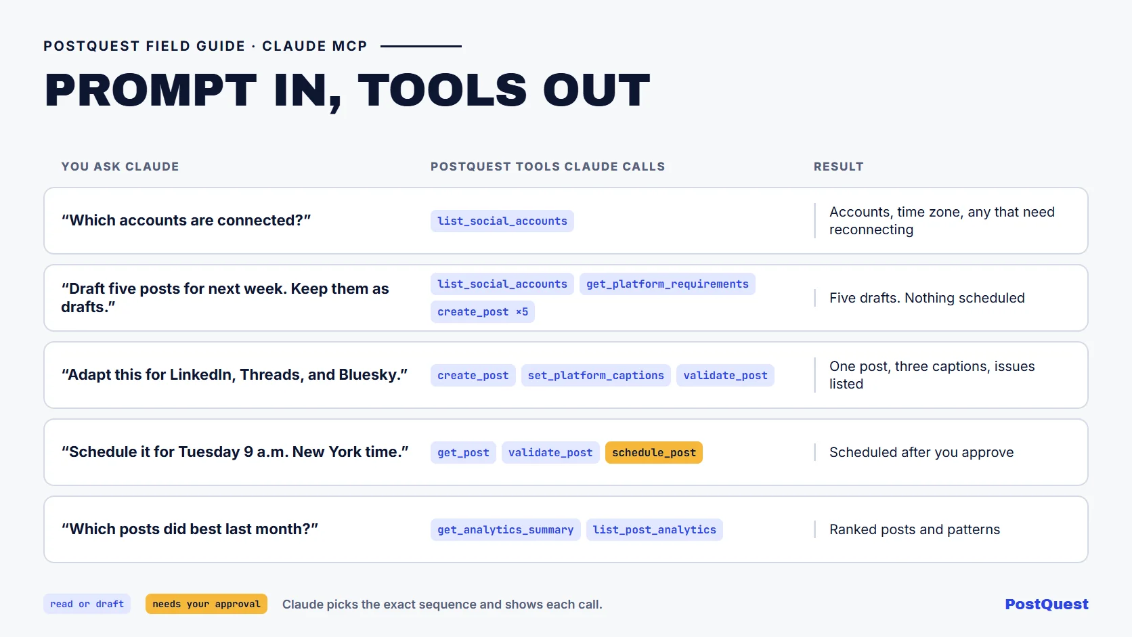Click the "POSTQUEST FIELD GUIDE · CLAUDE MCP" kicker
This screenshot has height=637, width=1132.
coord(205,46)
